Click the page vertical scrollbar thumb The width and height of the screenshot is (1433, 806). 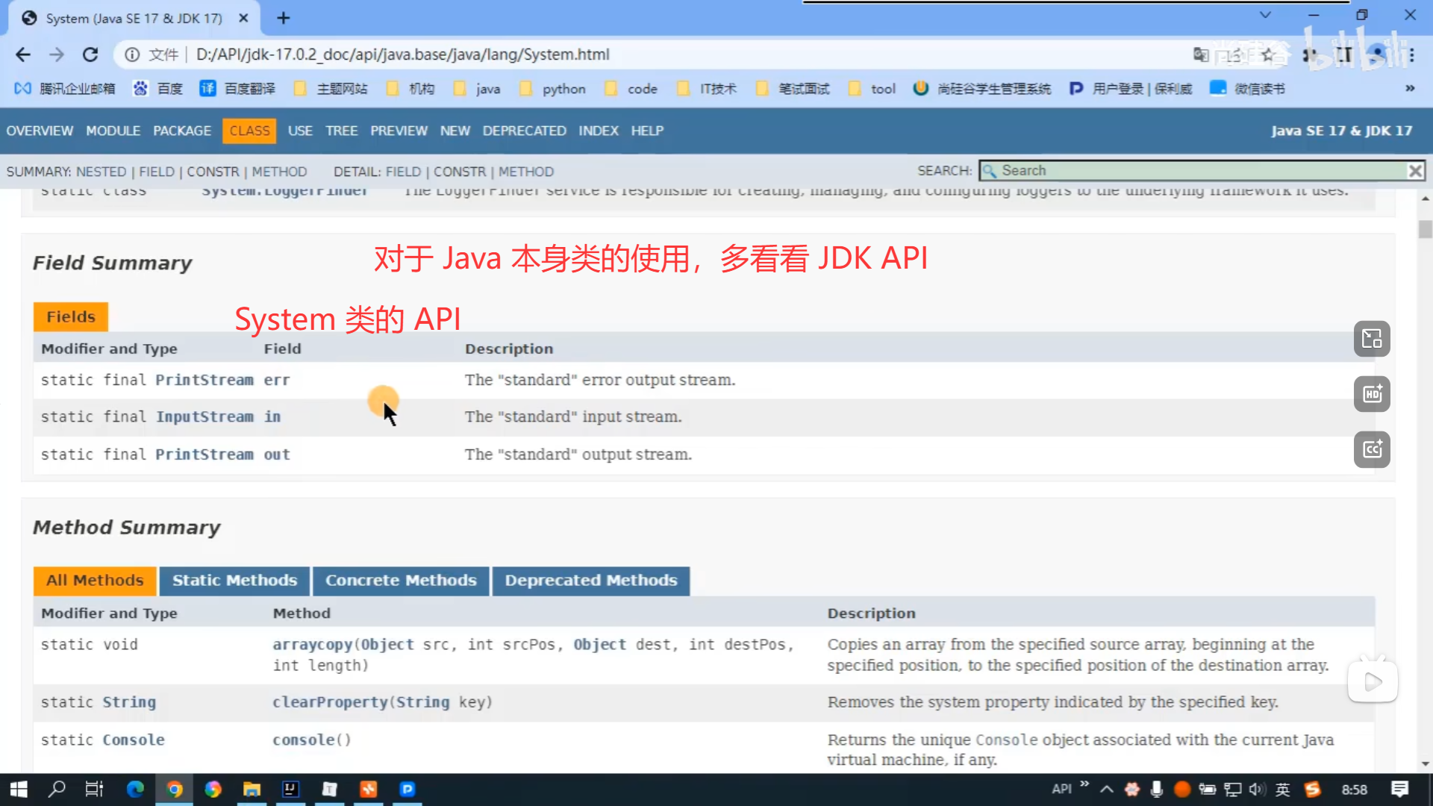(1425, 228)
